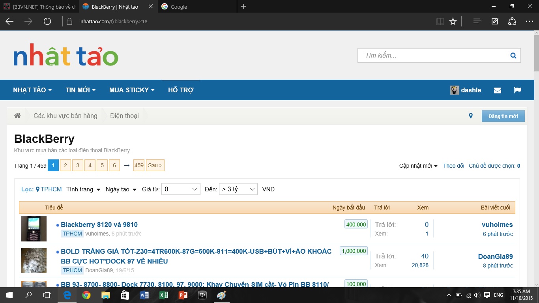Show hidden system tray icons
This screenshot has width=539, height=303.
pos(449,295)
